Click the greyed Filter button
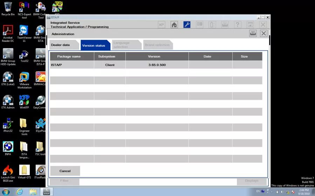315x196 pixels. [x=64, y=181]
